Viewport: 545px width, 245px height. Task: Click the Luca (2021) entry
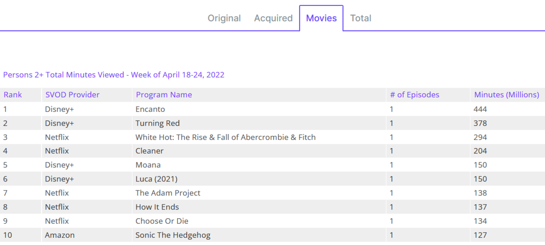pos(156,179)
